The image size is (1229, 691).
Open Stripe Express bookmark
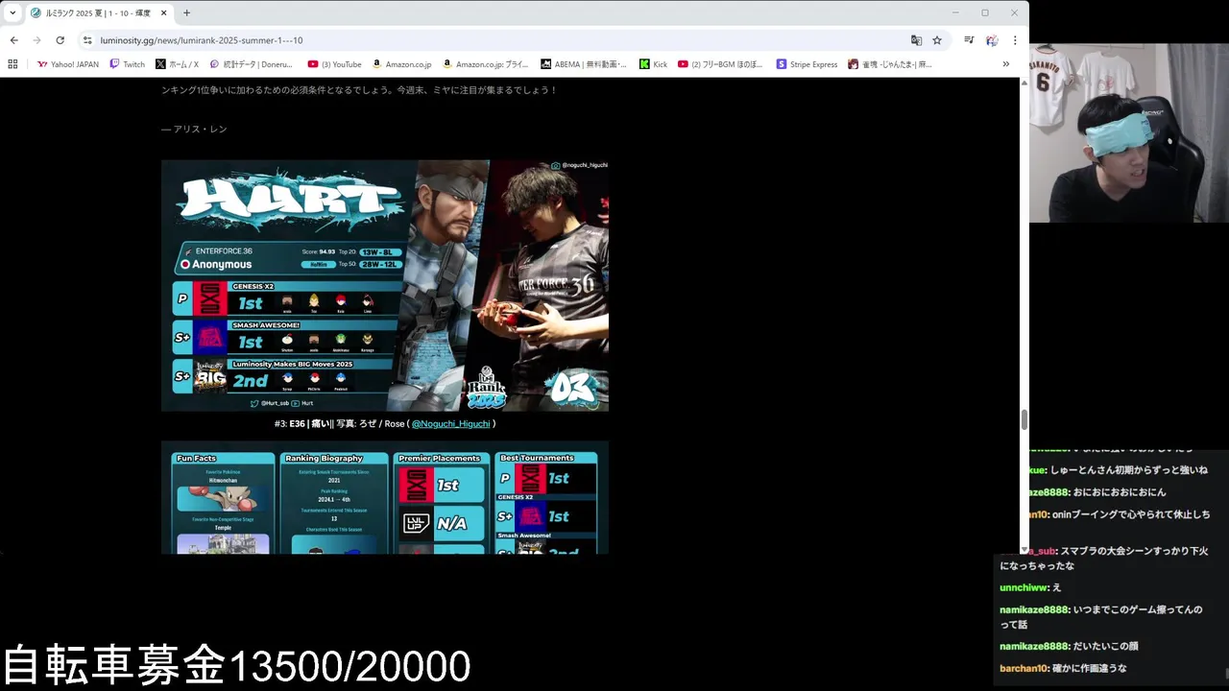(x=807, y=64)
